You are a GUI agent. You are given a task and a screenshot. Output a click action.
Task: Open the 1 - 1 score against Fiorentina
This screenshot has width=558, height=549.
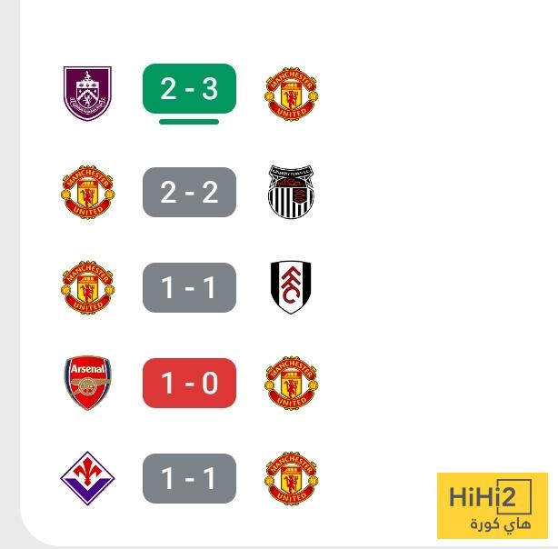click(189, 478)
